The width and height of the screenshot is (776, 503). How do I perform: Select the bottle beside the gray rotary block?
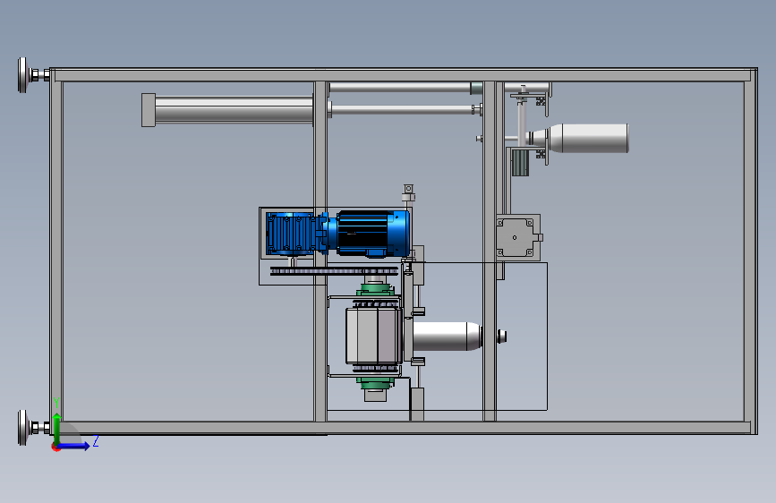448,337
